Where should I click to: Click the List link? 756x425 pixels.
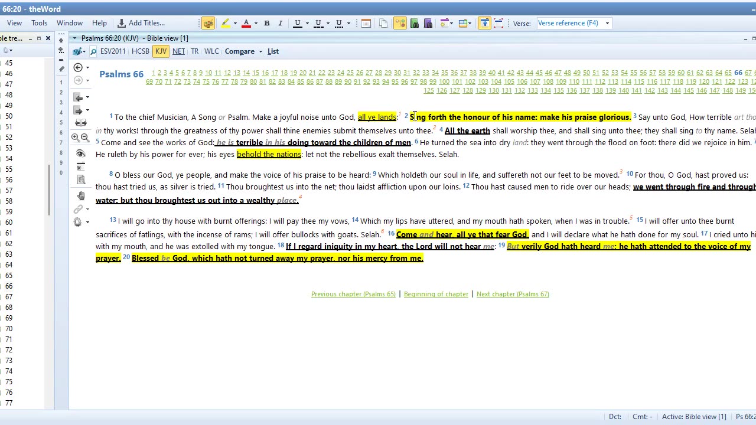273,51
